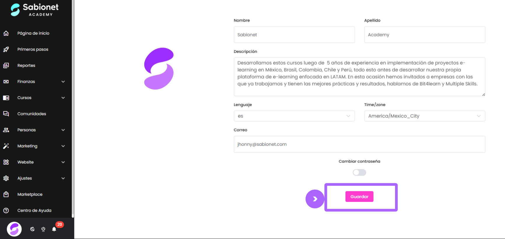Click the Marketplace shopping bag icon

6,194
